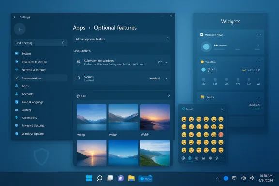Open Task View from the taskbar
The height and width of the screenshot is (186, 279).
pos(110,178)
